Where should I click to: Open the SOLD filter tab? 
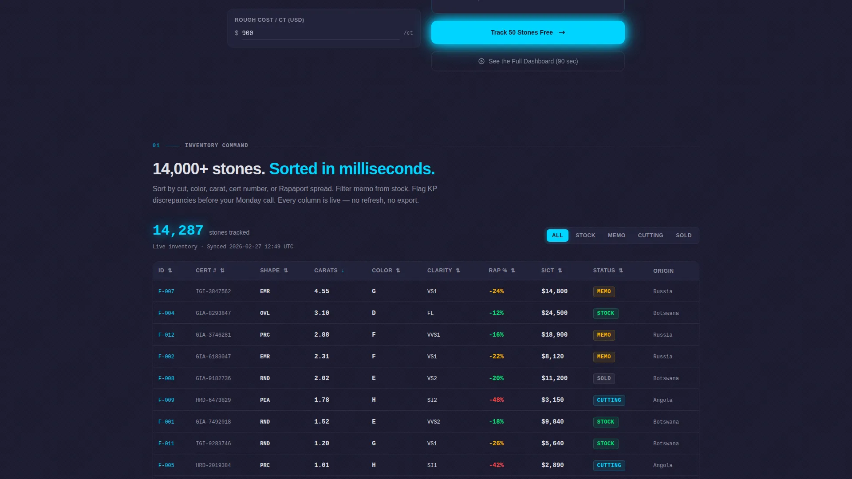(x=683, y=236)
